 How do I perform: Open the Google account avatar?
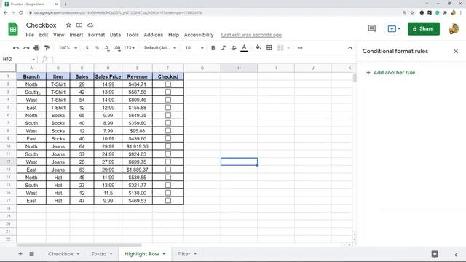454,29
